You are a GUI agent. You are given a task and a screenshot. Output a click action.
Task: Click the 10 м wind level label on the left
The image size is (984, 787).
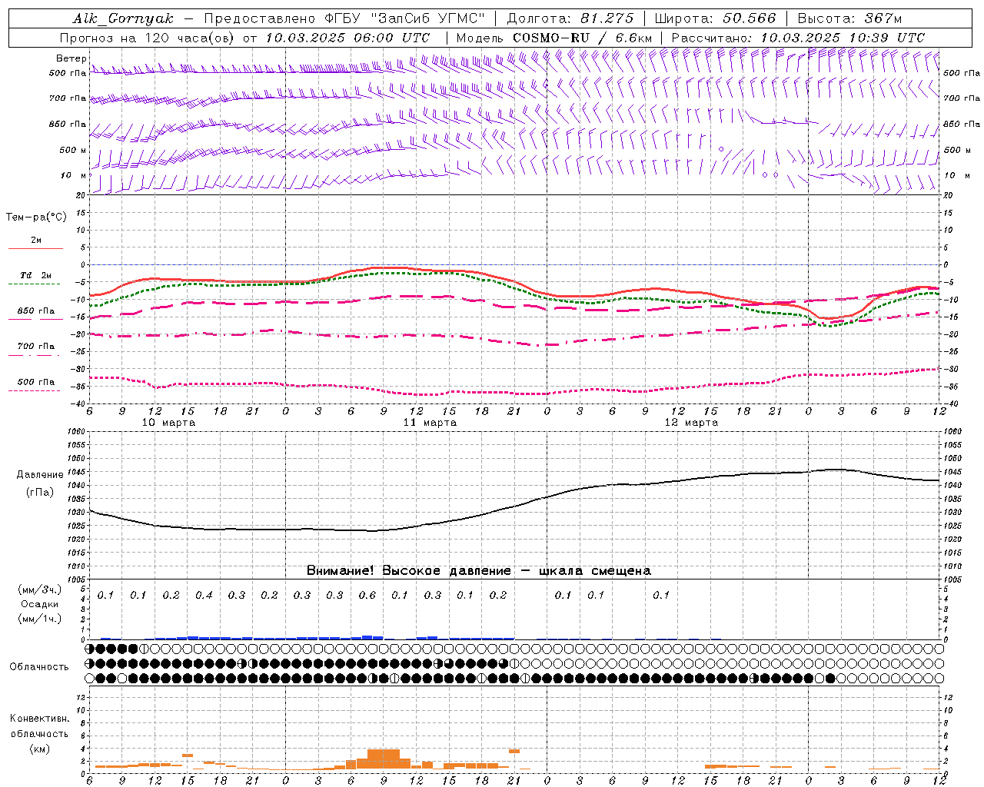point(73,175)
